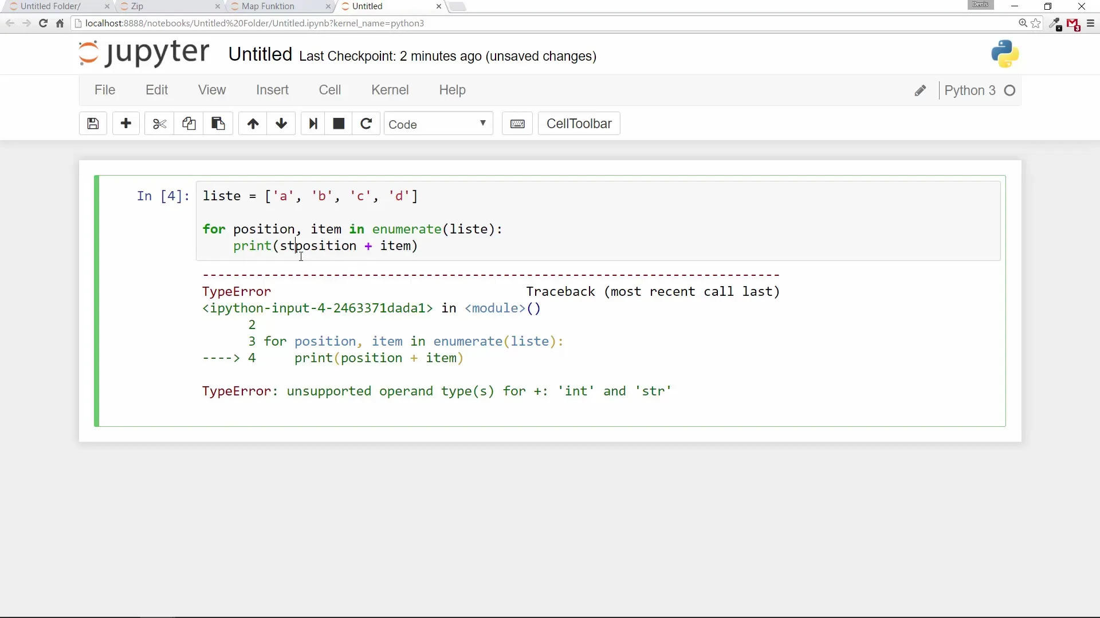Open the Cell menu
Screen dimensions: 1100x618
tap(330, 90)
